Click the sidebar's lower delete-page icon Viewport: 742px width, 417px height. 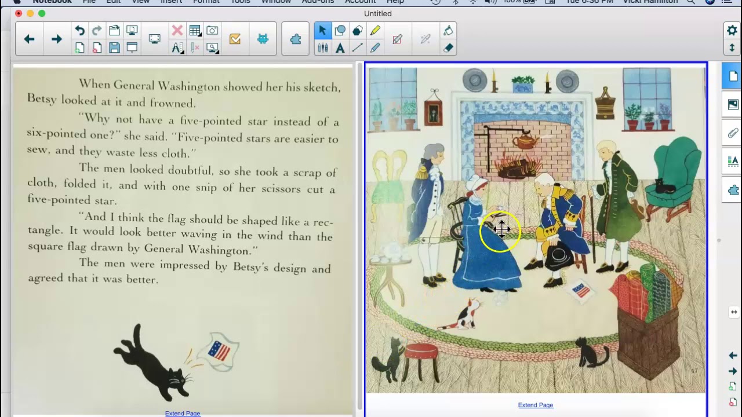click(733, 402)
